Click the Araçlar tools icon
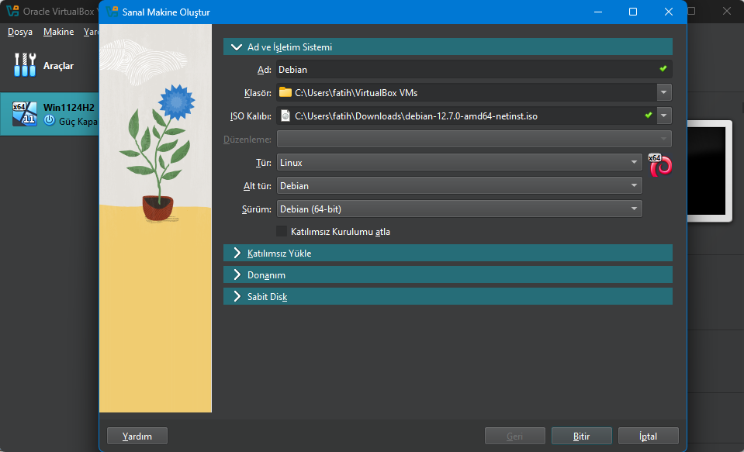This screenshot has height=452, width=744. (26, 65)
